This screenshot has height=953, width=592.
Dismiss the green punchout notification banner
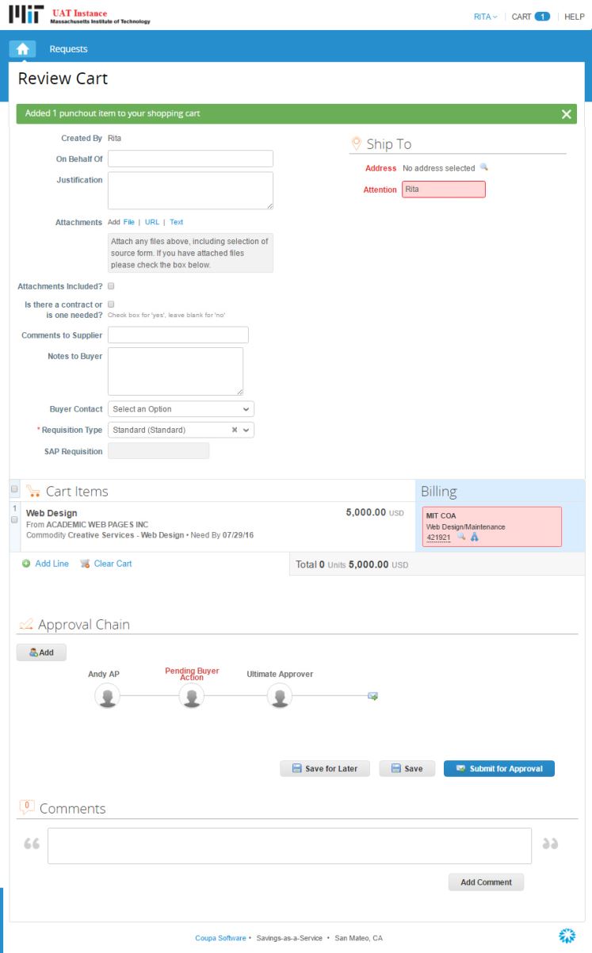(566, 114)
